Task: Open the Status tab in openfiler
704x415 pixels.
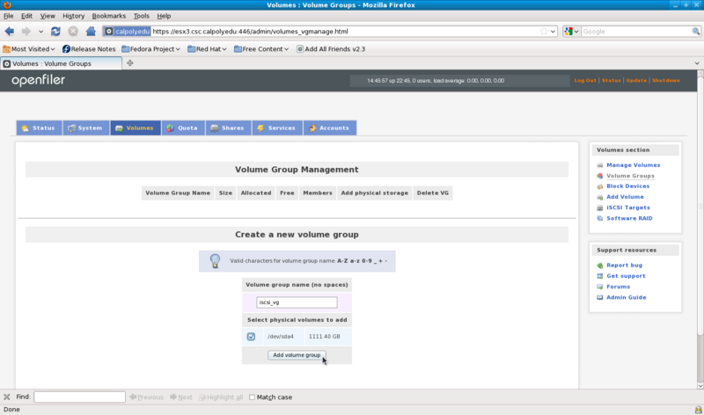Action: pos(39,127)
